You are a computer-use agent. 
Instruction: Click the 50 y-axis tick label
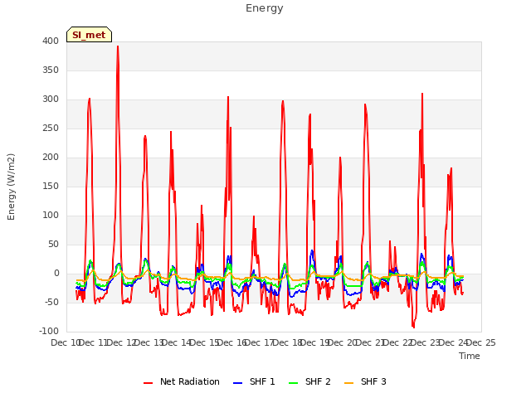click(53, 245)
